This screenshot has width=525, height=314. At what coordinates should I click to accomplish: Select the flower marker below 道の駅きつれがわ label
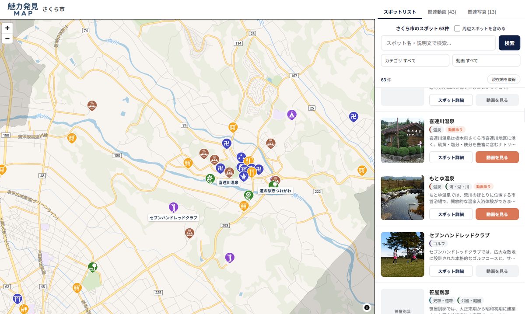coord(248,195)
